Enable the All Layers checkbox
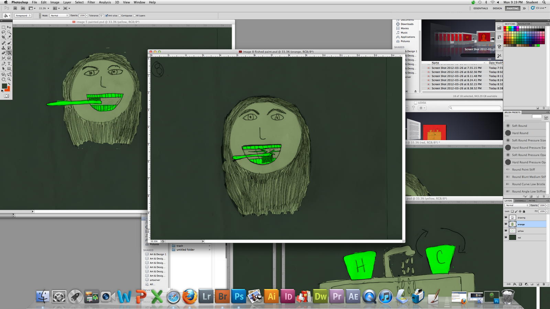The image size is (550, 309). (134, 15)
